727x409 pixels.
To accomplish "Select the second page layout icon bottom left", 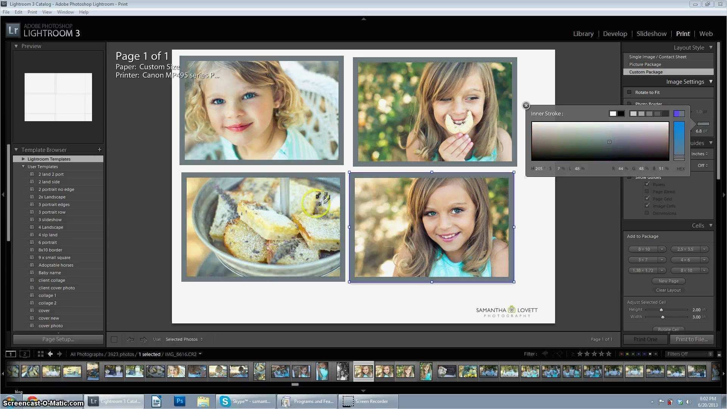I will (25, 354).
